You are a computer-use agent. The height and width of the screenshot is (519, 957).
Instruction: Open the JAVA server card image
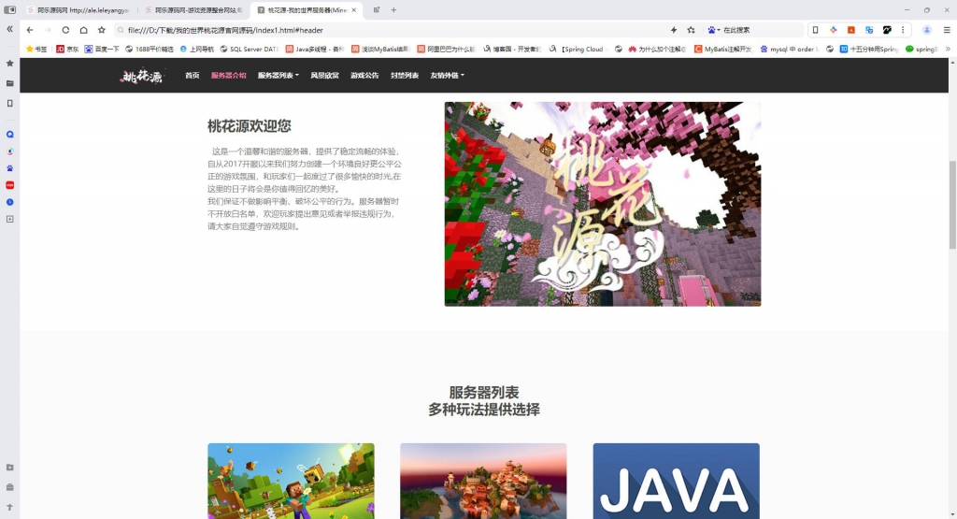point(677,482)
